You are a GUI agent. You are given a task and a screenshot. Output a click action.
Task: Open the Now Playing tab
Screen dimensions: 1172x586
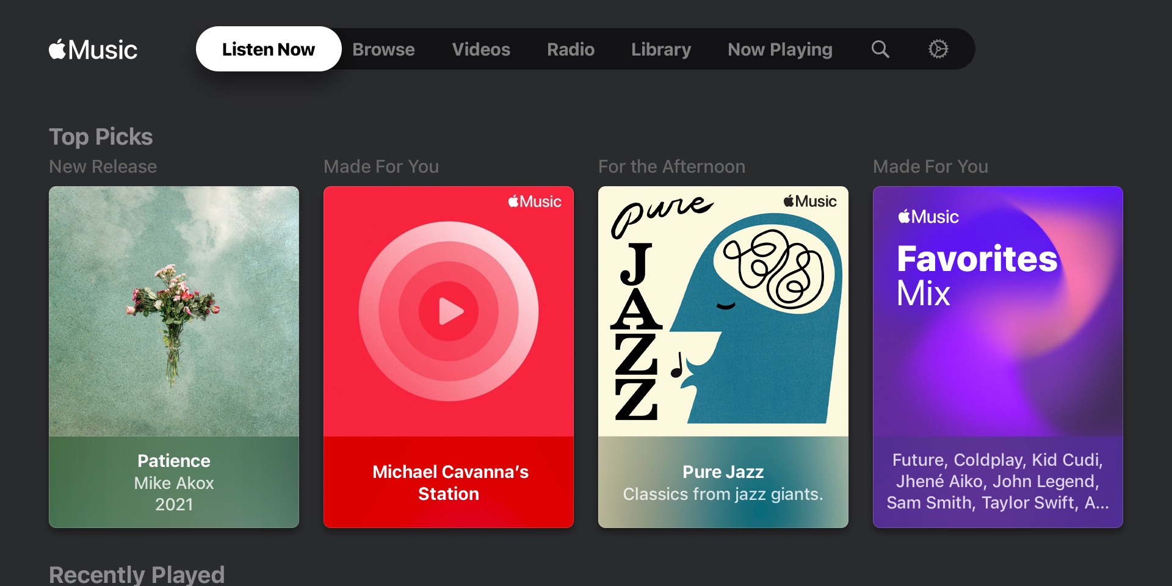[x=780, y=49]
